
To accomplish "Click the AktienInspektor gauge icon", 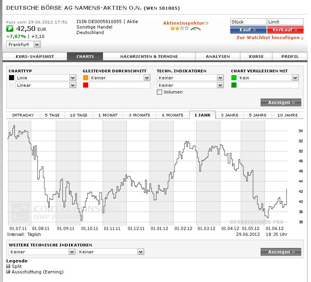I will (195, 29).
